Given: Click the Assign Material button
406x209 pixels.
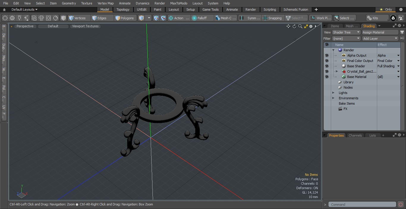Looking at the screenshot, I should click(380, 32).
